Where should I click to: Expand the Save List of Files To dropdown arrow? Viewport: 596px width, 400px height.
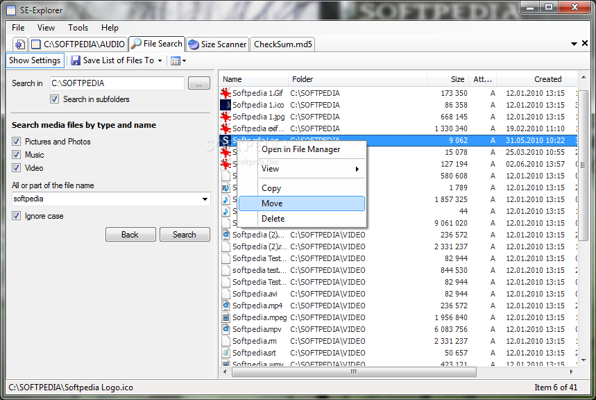pyautogui.click(x=160, y=61)
